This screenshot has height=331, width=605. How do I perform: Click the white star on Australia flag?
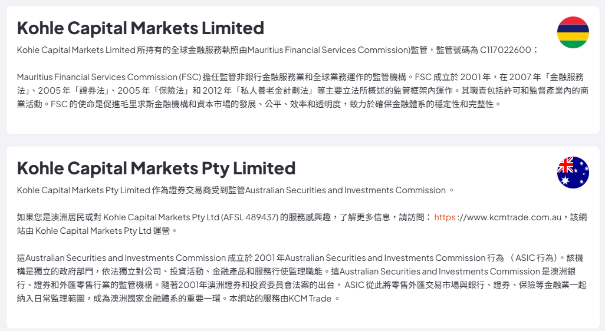[565, 181]
